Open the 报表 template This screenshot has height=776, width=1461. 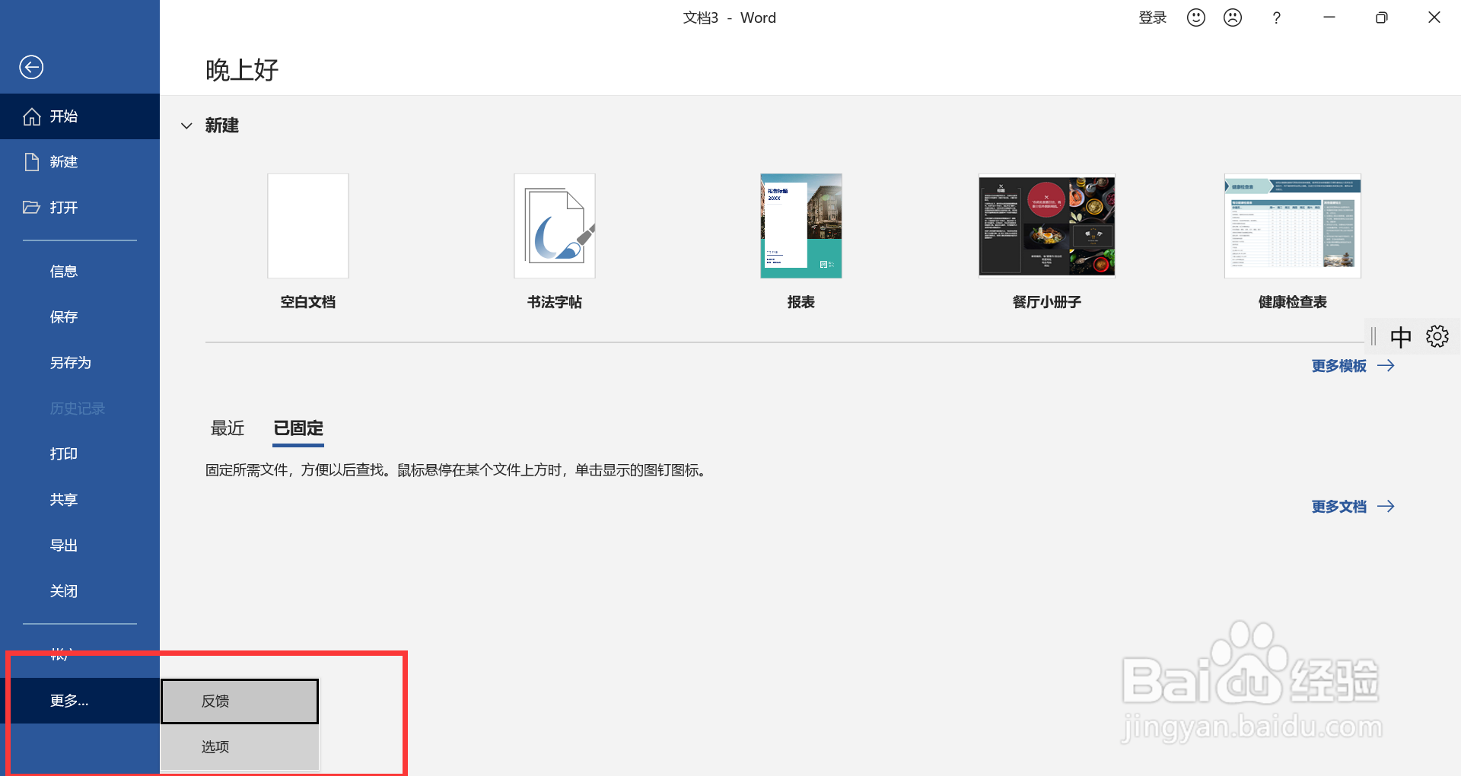point(801,242)
